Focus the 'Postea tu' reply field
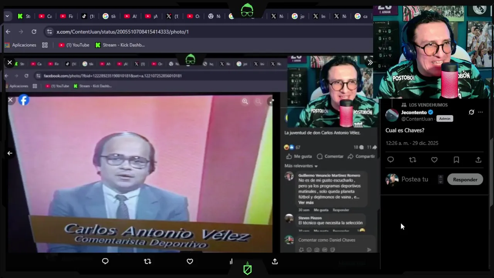Image resolution: width=494 pixels, height=278 pixels. (415, 180)
